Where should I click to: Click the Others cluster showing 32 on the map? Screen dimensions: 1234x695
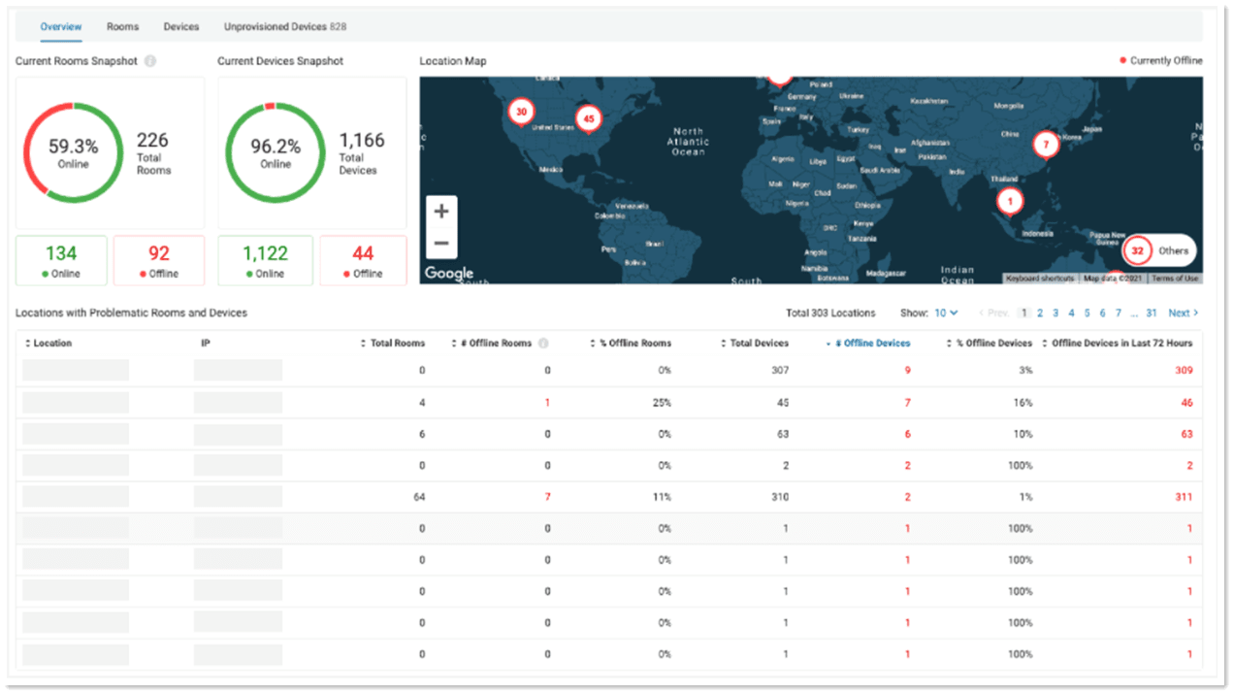1137,250
